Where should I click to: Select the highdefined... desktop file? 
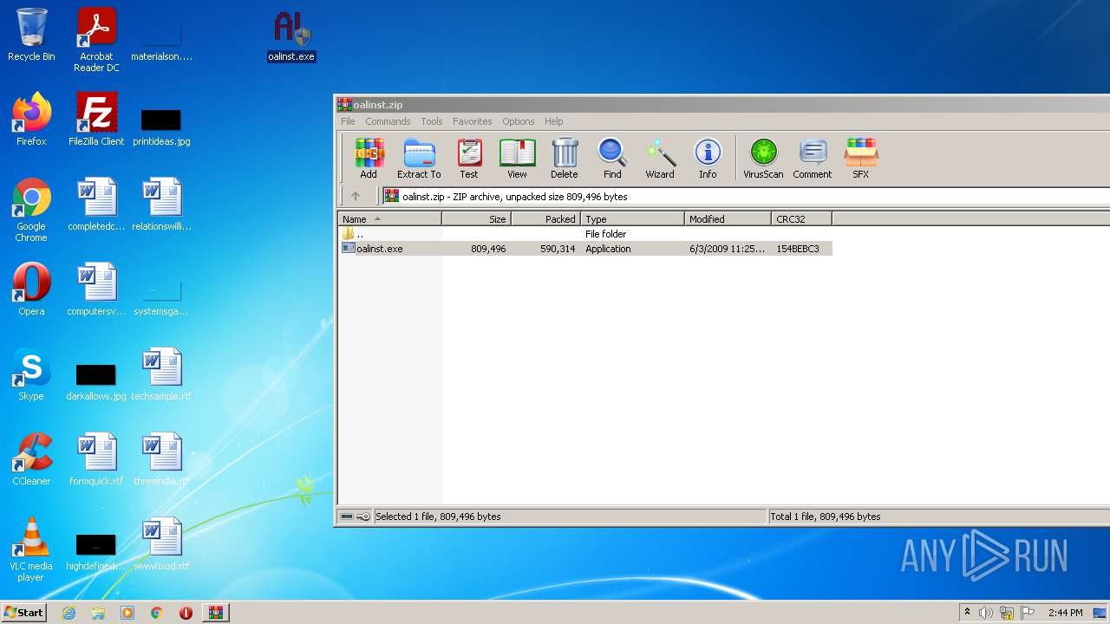pos(96,551)
